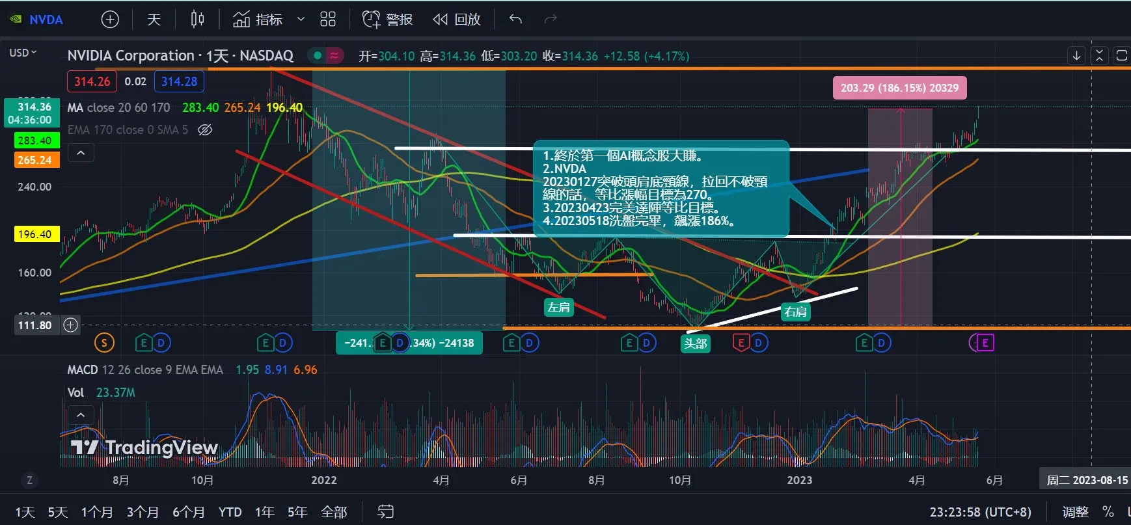
Task: Expand the favorite indicators chevron next to 指标
Action: tap(301, 20)
